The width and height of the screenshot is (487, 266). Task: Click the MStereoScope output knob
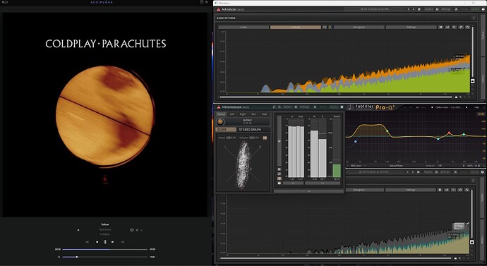[220, 121]
